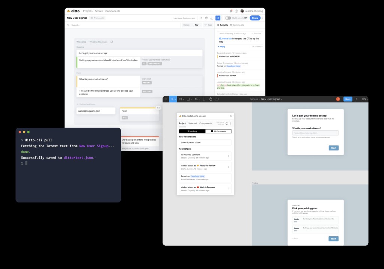Click the Share button in Ditto web app
Viewport: 384px width, 269px height.
pos(255,18)
